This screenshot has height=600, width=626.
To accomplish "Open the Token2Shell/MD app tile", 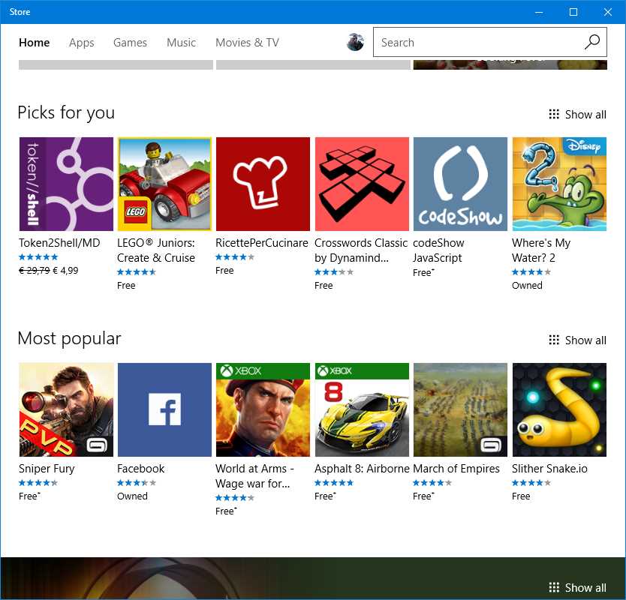I will click(x=66, y=184).
